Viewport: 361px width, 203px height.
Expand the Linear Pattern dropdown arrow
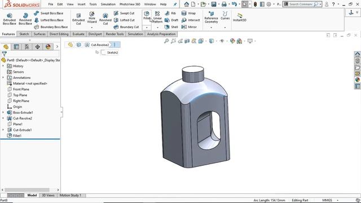[x=157, y=28]
